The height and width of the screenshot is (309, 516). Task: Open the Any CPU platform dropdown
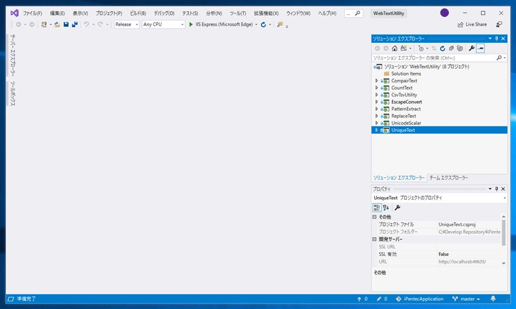pyautogui.click(x=164, y=25)
